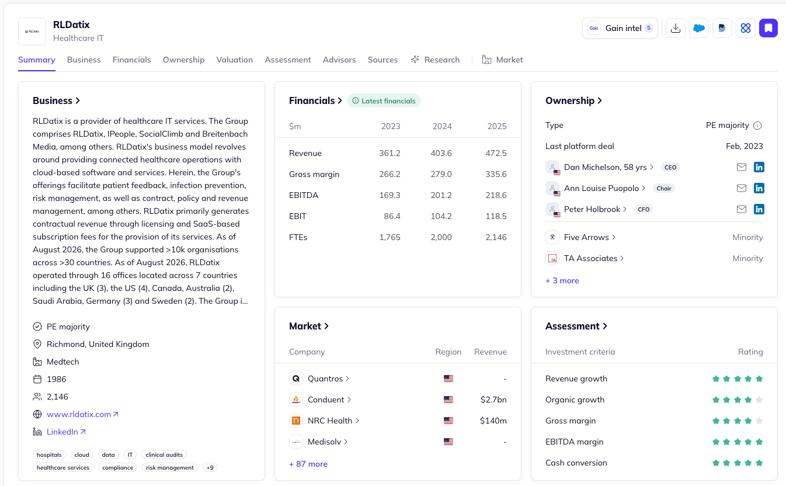Image resolution: width=786 pixels, height=486 pixels.
Task: Show the + 87 more competitors link
Action: [308, 464]
